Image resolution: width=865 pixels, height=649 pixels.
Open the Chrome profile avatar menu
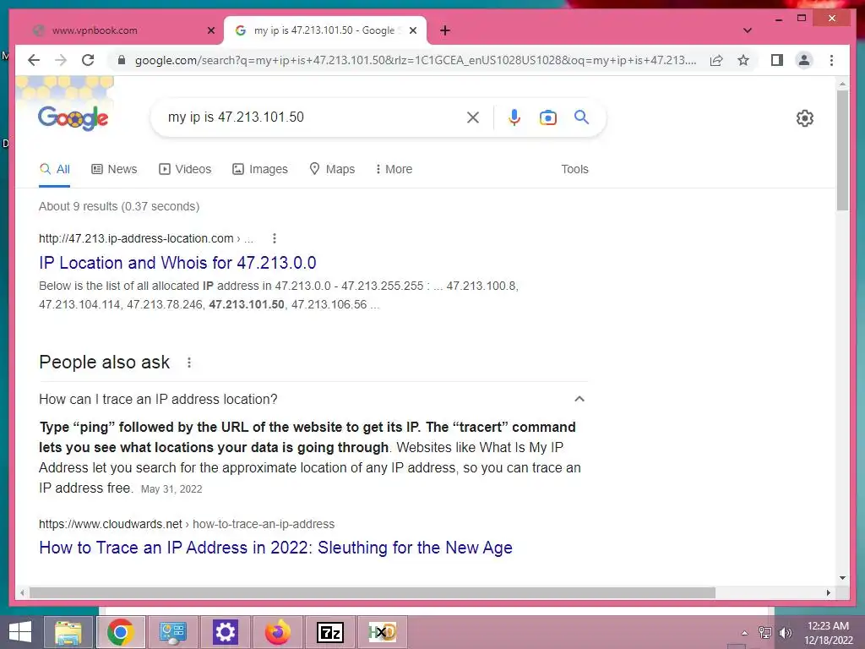click(804, 60)
